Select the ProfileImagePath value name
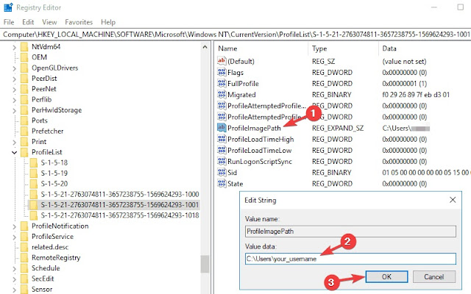 254,128
